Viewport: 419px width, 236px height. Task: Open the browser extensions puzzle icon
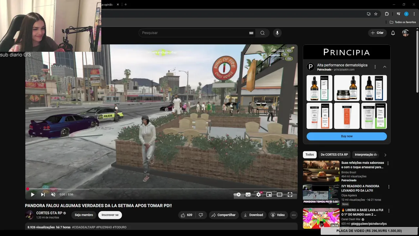pos(387,14)
